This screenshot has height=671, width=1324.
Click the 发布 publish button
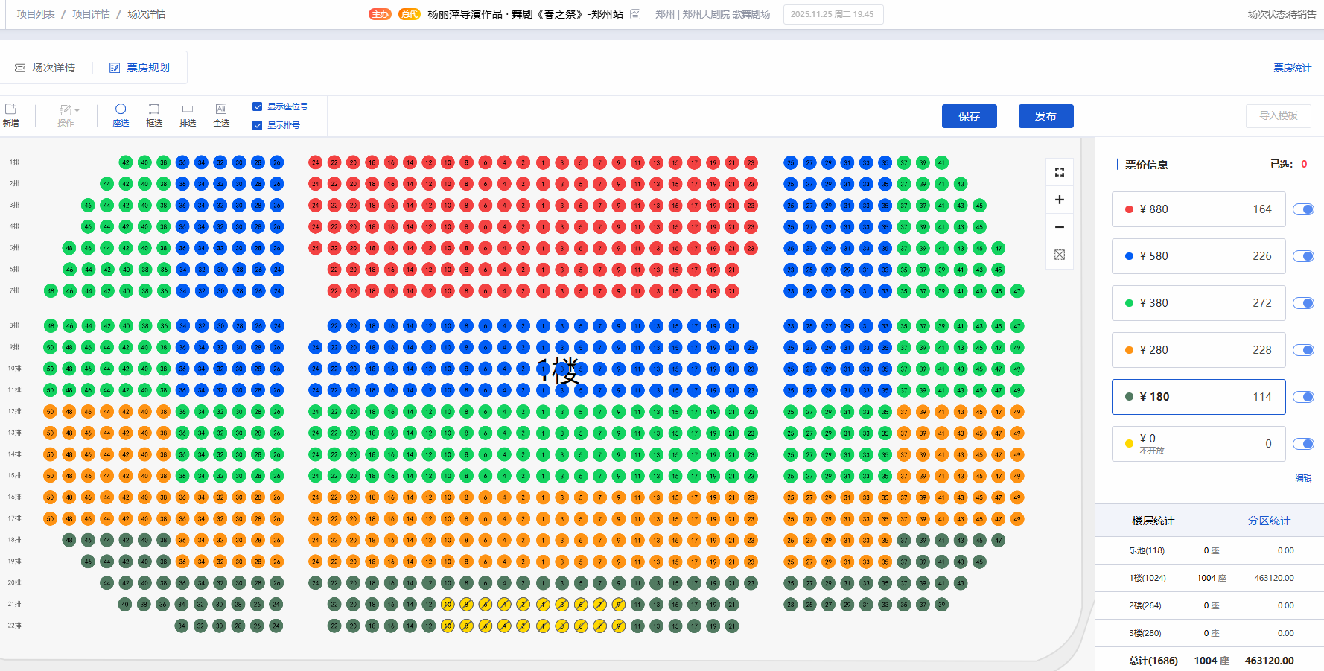1045,116
